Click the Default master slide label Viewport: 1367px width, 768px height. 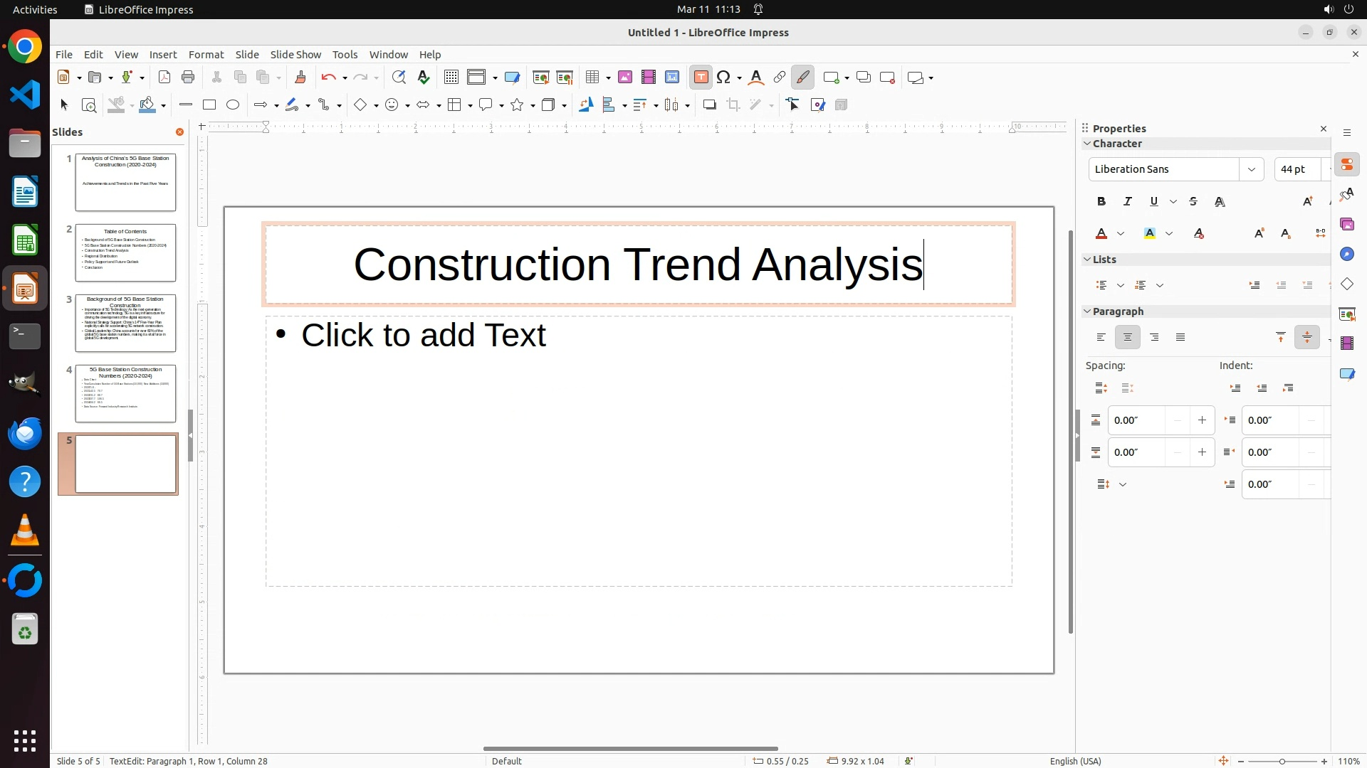coord(507,761)
